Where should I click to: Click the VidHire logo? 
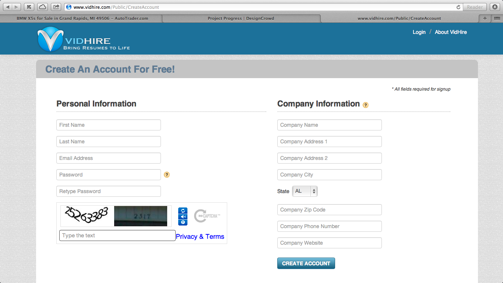[x=84, y=39]
